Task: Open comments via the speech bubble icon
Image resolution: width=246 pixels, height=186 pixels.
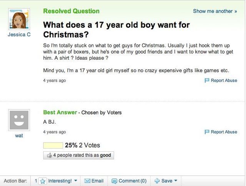Action: click(x=114, y=181)
